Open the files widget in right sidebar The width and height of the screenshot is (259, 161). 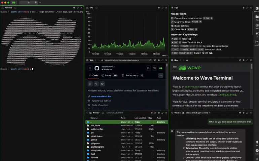tap(257, 17)
